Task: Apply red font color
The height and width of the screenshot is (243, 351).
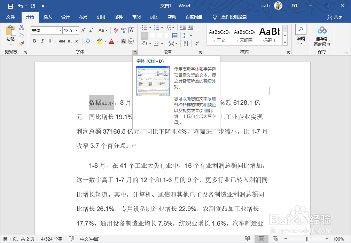Action: tap(111, 41)
